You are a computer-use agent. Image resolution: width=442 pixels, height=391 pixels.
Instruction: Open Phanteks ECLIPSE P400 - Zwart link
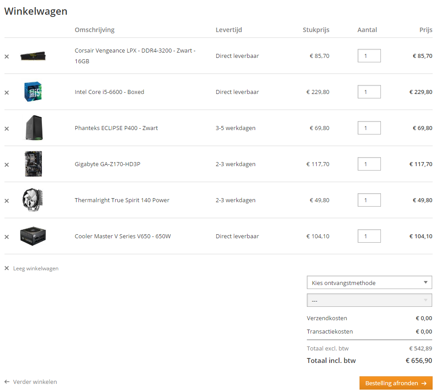coord(116,128)
